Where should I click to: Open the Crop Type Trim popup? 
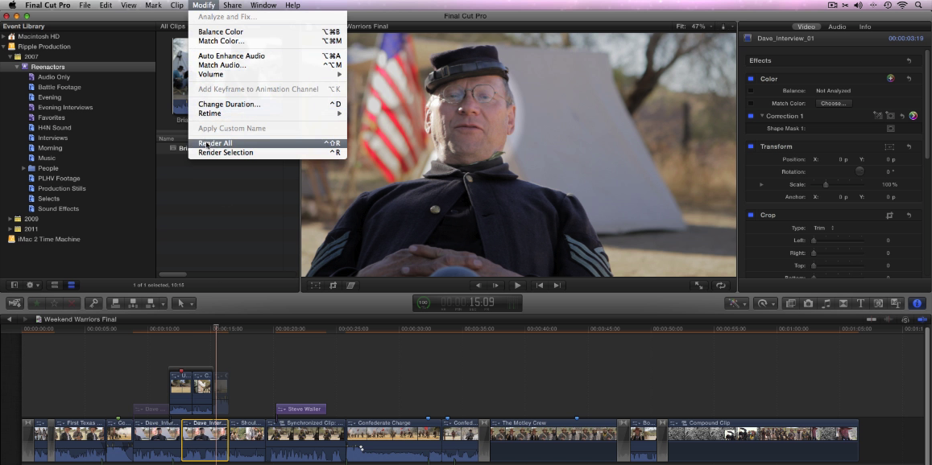pos(823,228)
